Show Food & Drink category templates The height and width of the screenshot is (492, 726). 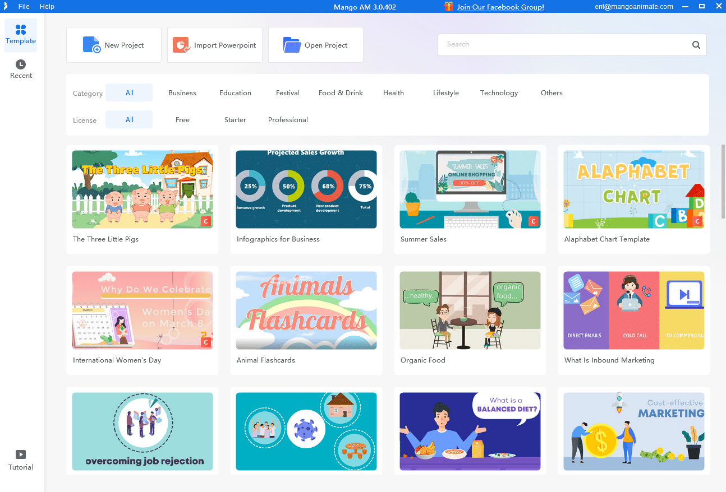tap(341, 93)
